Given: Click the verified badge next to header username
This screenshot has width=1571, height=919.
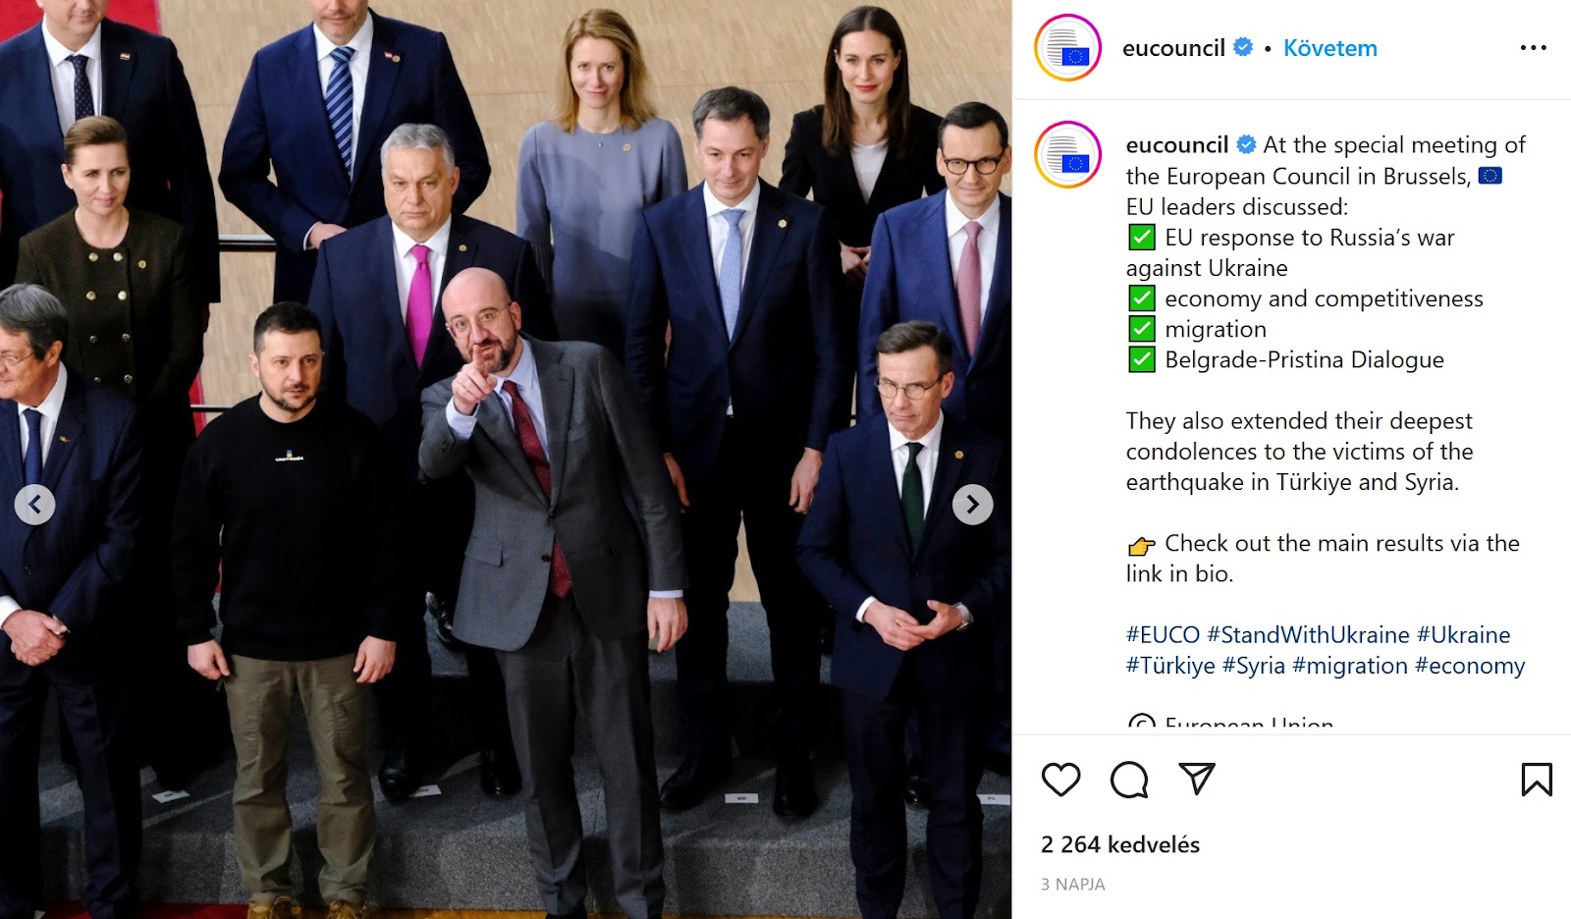Looking at the screenshot, I should pyautogui.click(x=1243, y=47).
